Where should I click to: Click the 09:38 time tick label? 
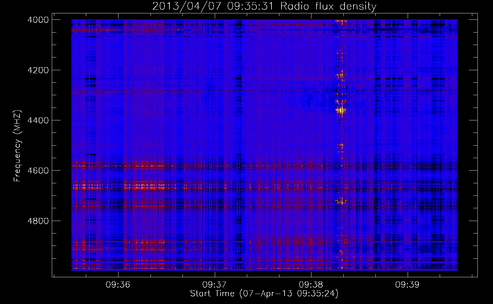pos(311,285)
